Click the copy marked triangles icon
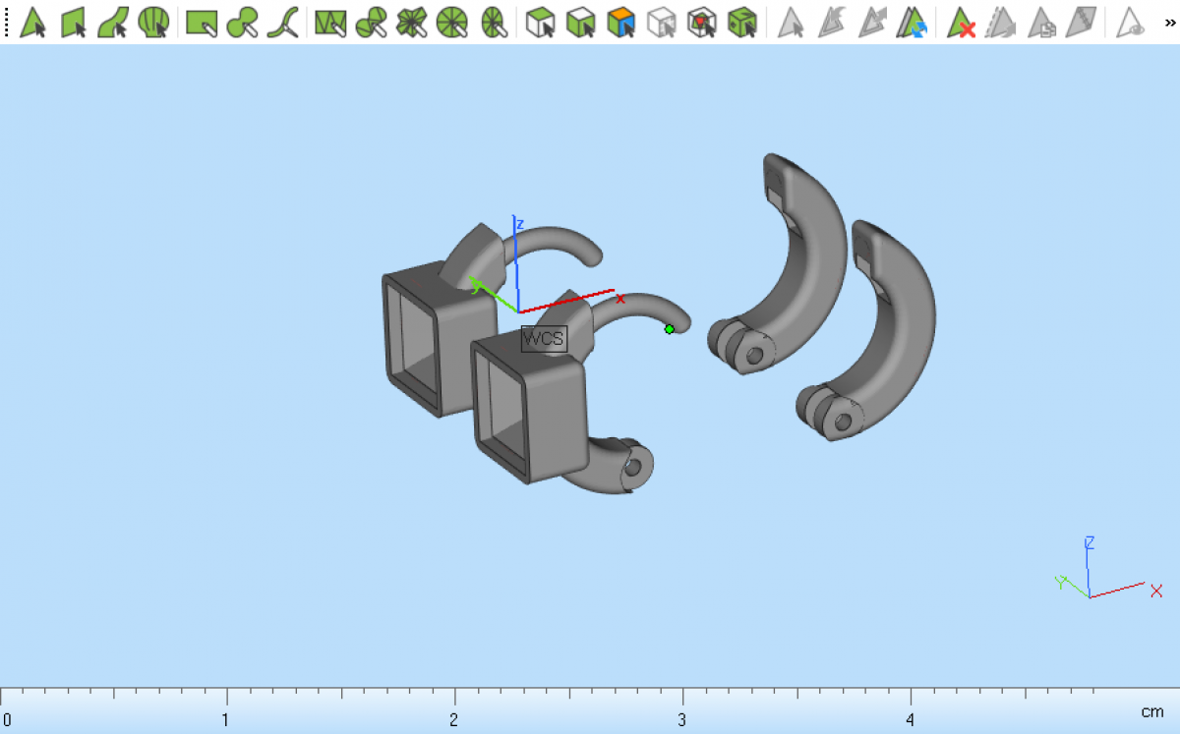This screenshot has height=734, width=1180. 1041,22
